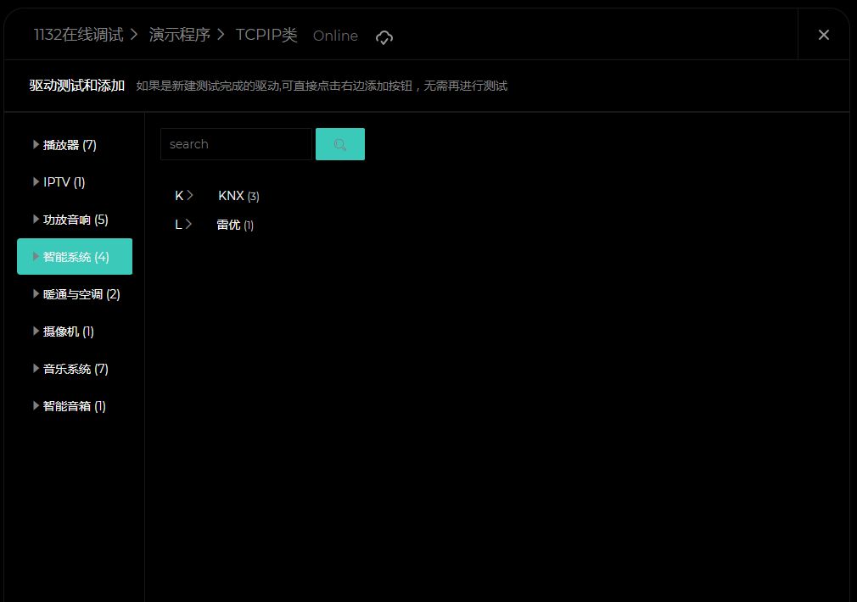Go to 1132在线调试 breadcrumb

coord(79,35)
